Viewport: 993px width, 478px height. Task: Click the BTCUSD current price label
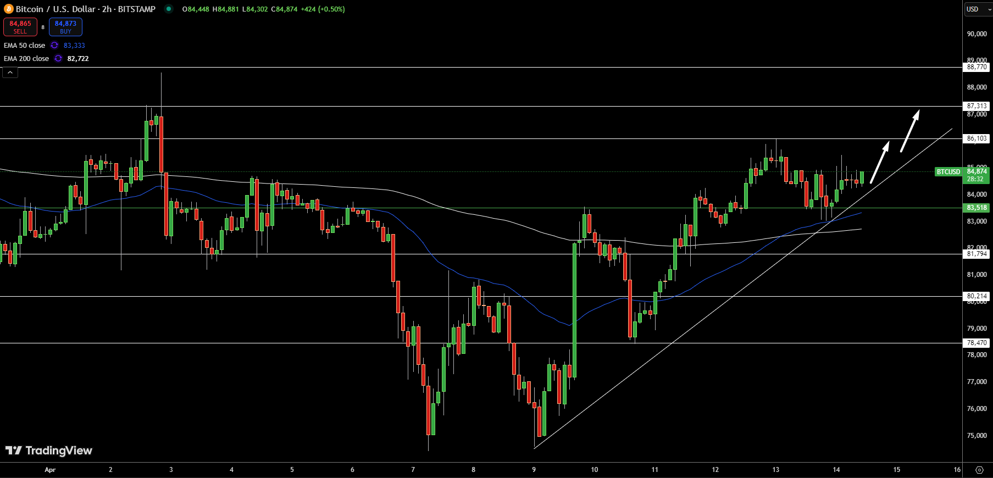(x=948, y=172)
